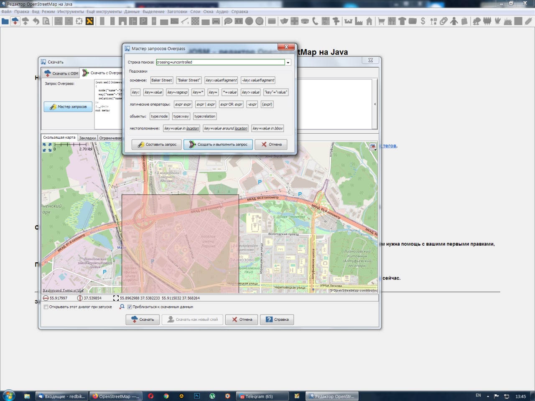Open the Файл menu
The image size is (535, 401).
[6, 12]
